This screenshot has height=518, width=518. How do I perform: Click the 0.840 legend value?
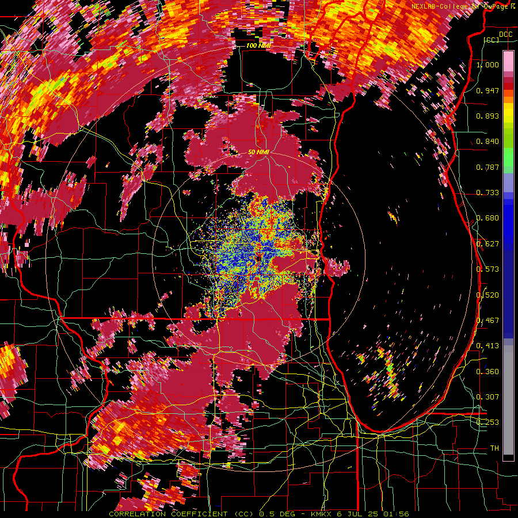coord(487,142)
